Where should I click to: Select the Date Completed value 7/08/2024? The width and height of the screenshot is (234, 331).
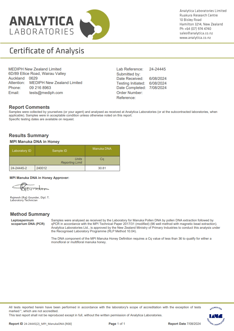158,88
